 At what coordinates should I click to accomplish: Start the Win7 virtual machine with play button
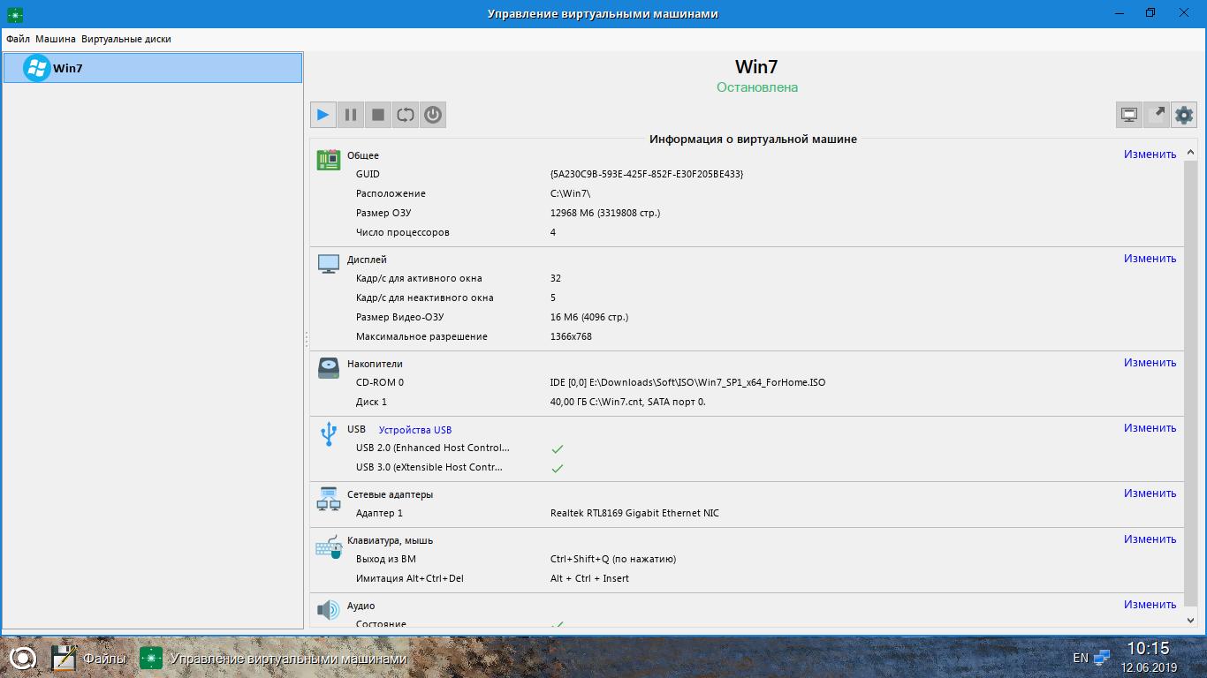coord(323,115)
